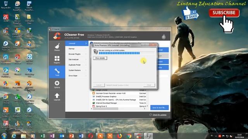Select Intel(R) SDK for OpenCL row
This screenshot has width=248, height=139.
[119, 100]
